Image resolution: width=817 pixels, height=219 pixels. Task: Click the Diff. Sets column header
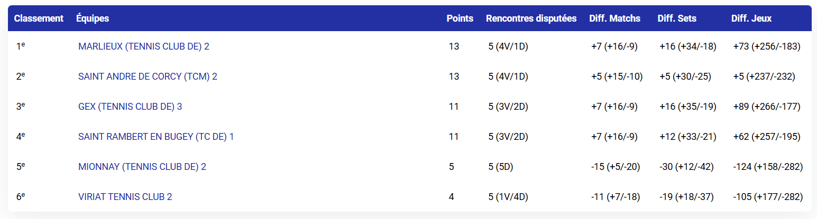(x=676, y=18)
